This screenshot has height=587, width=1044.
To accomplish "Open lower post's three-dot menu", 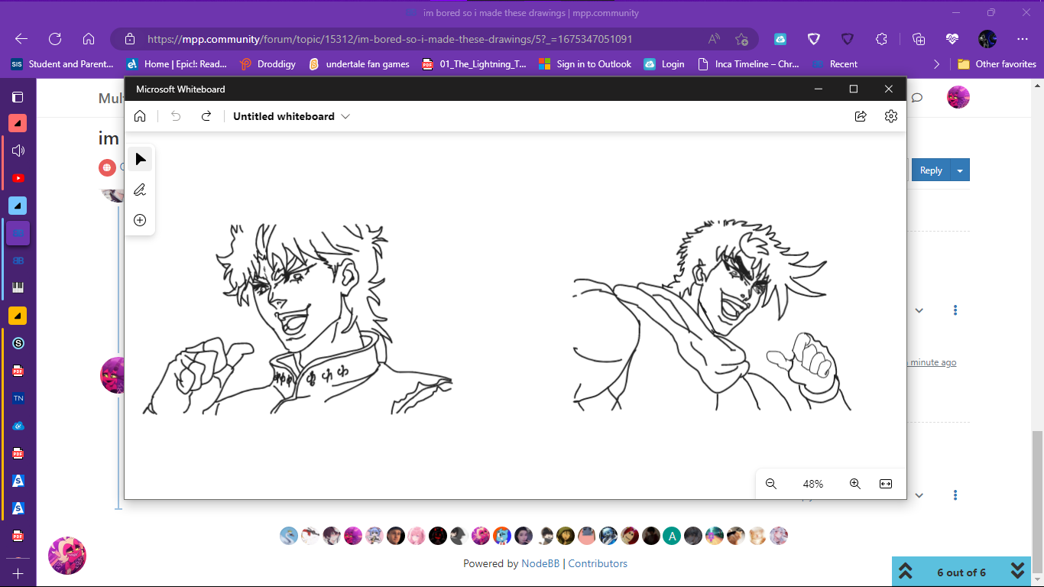I will (x=955, y=495).
